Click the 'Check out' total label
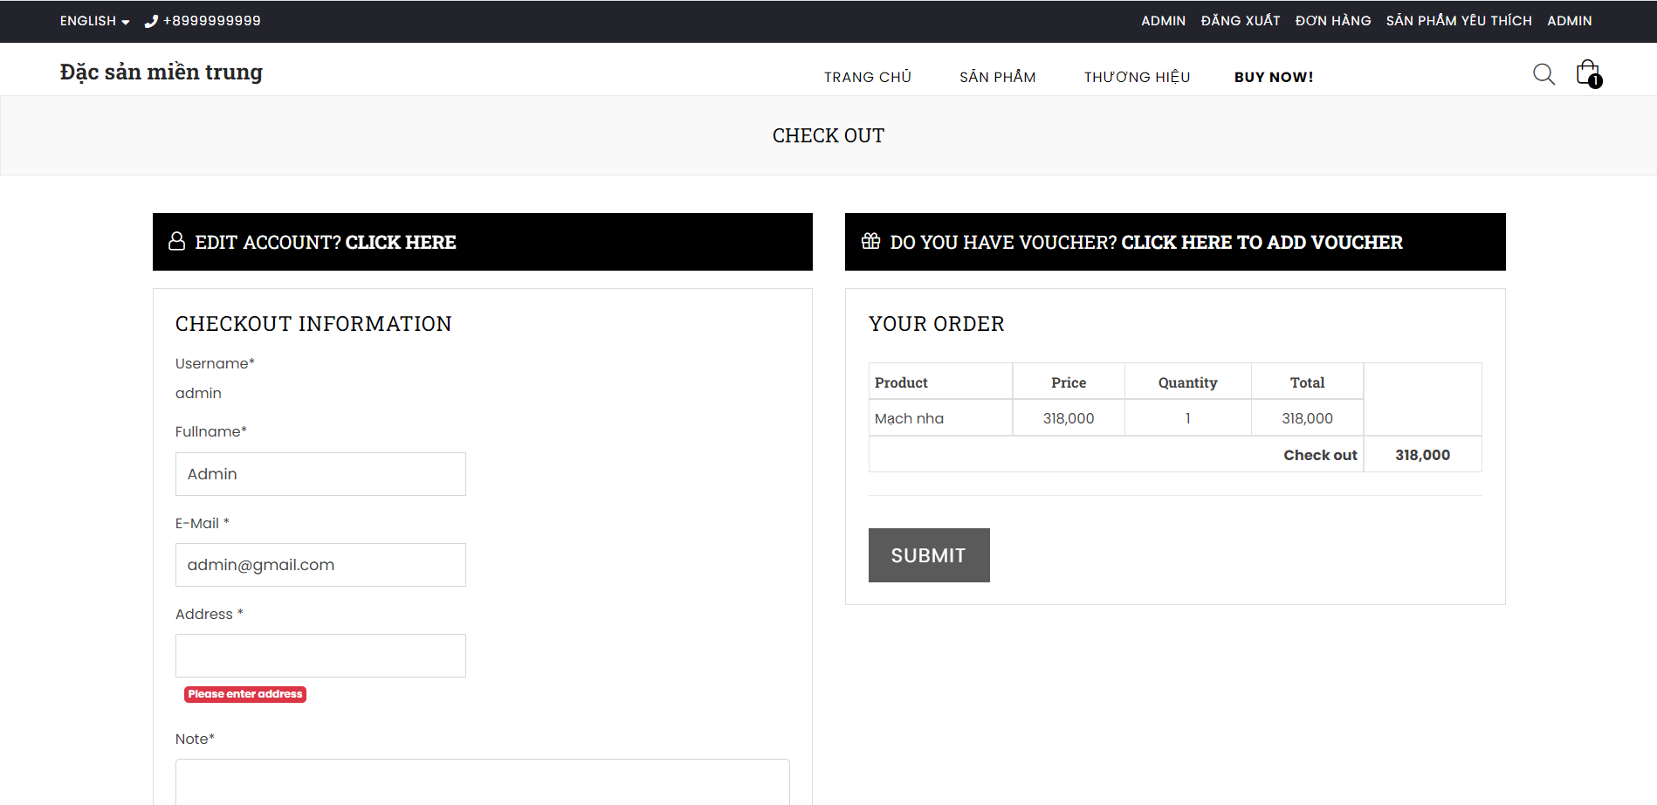 pyautogui.click(x=1320, y=455)
